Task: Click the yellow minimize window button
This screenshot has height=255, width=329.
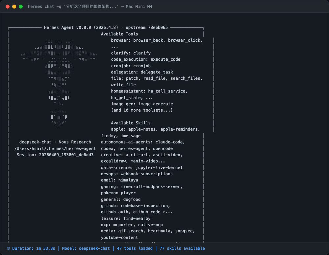Action: tap(14, 7)
